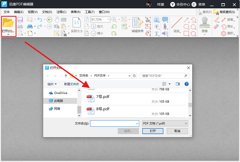
Task: Click the Redo arrow icon
Action: click(40, 26)
